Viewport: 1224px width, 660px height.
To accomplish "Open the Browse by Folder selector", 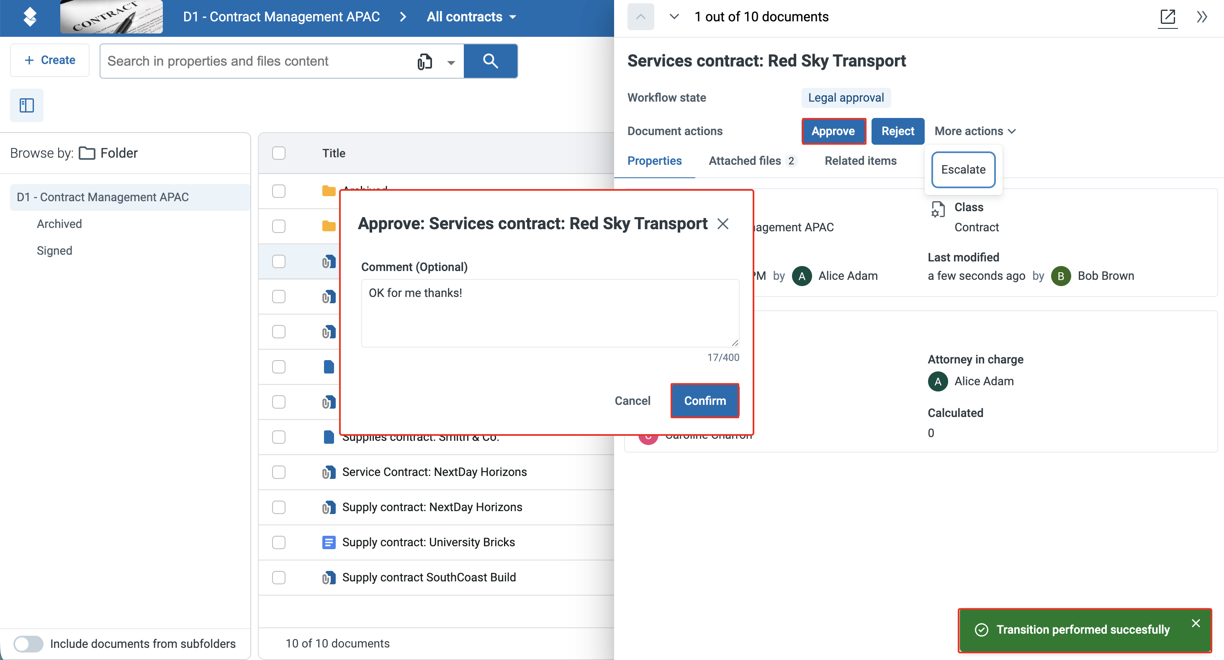I will [x=108, y=153].
